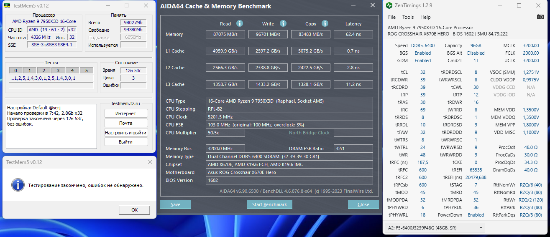Select test box 4 in TestMem5
The width and height of the screenshot is (550, 237).
click(72, 70)
